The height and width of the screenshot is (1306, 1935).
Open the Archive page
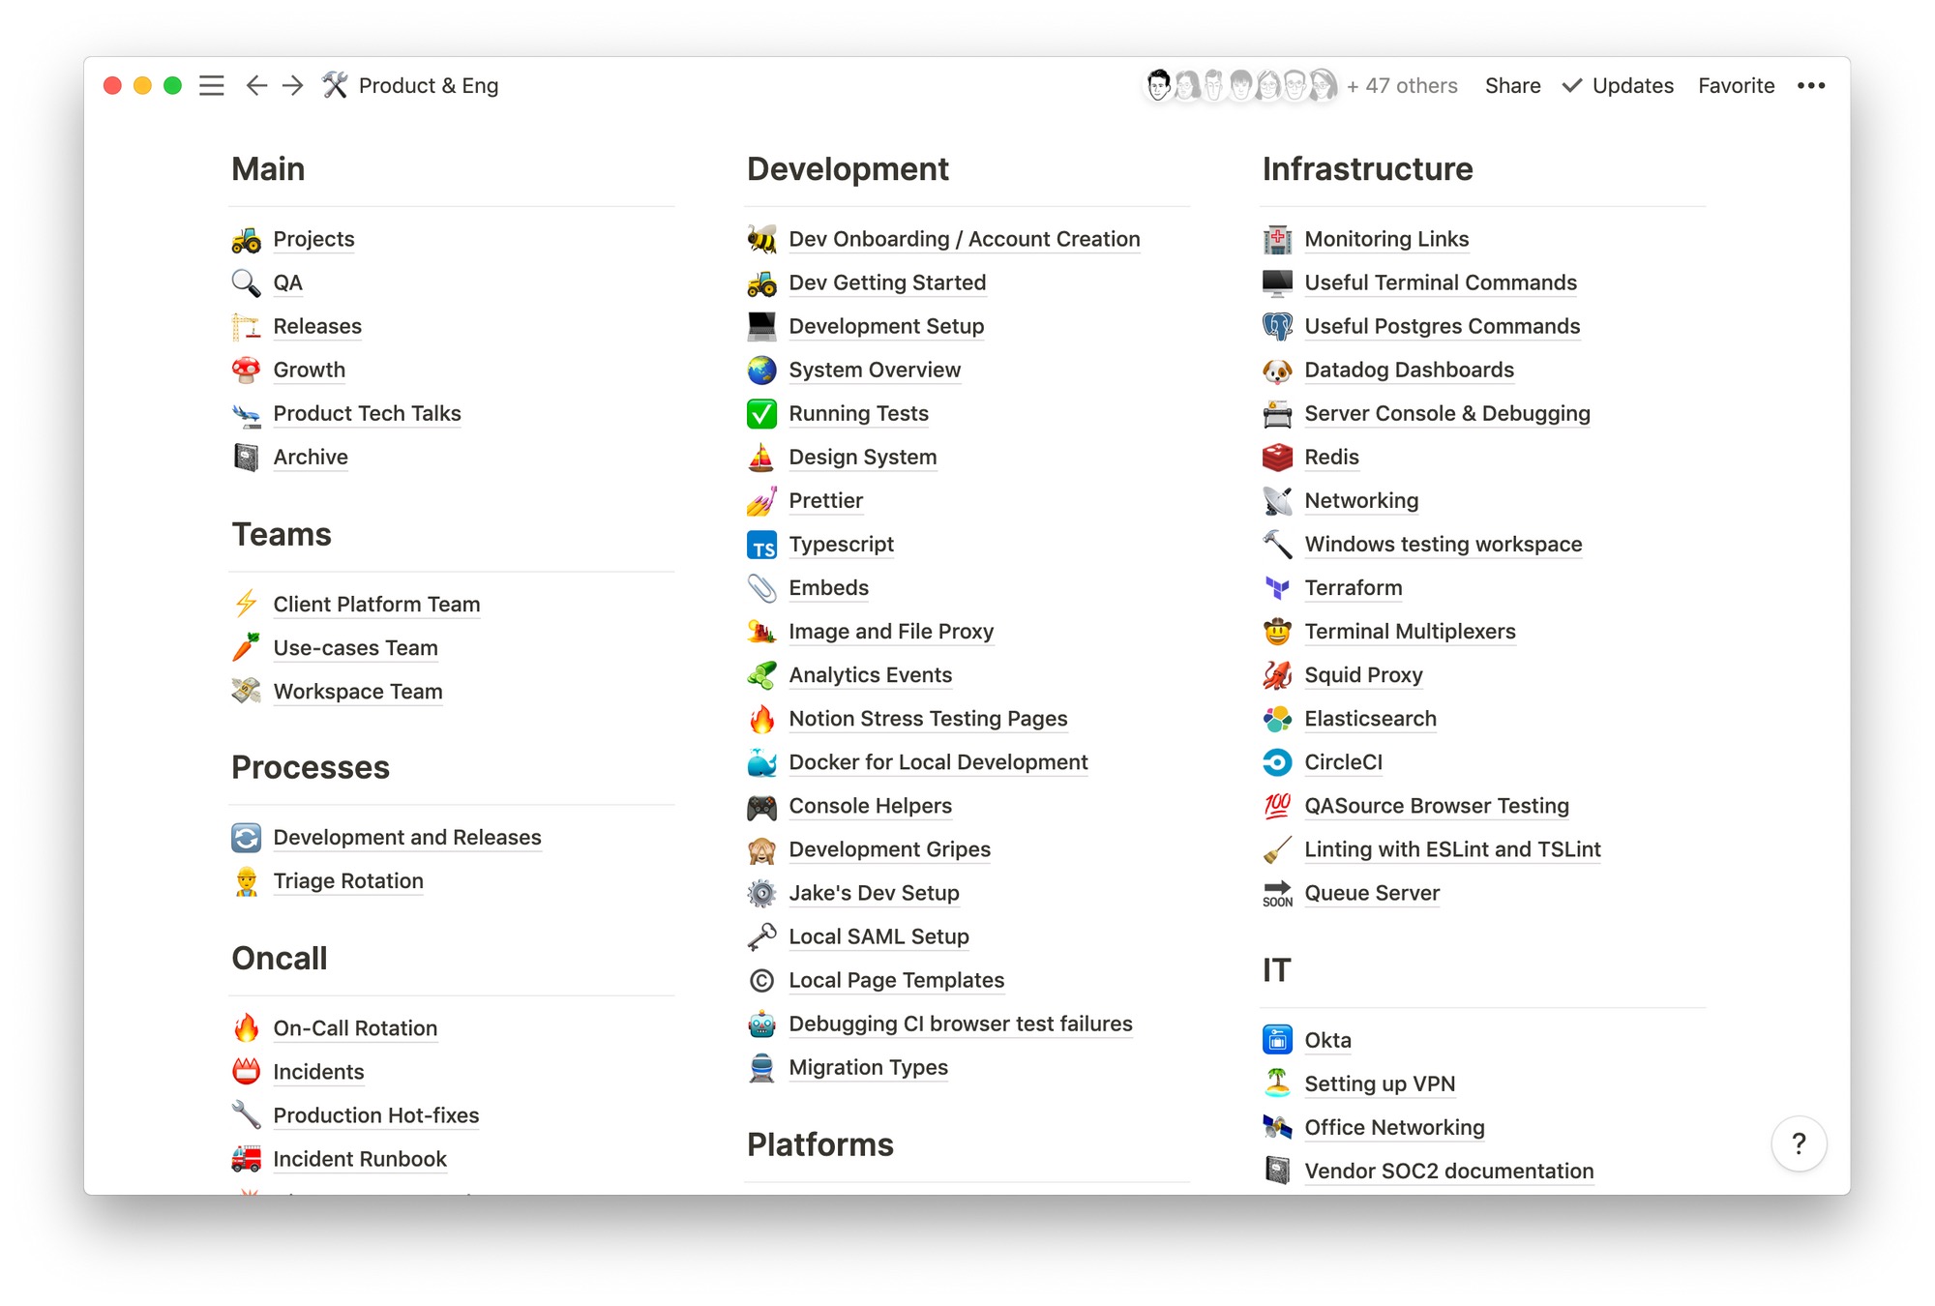(x=311, y=457)
